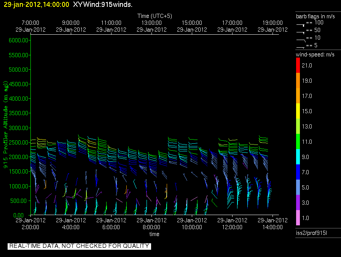Viewport: 341px width, 257px height.
Task: Click the yellow 29-jan-2012,14:00:00 timestamp
Action: 37,5
